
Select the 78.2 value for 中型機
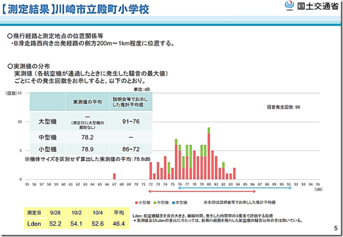[x=87, y=137]
